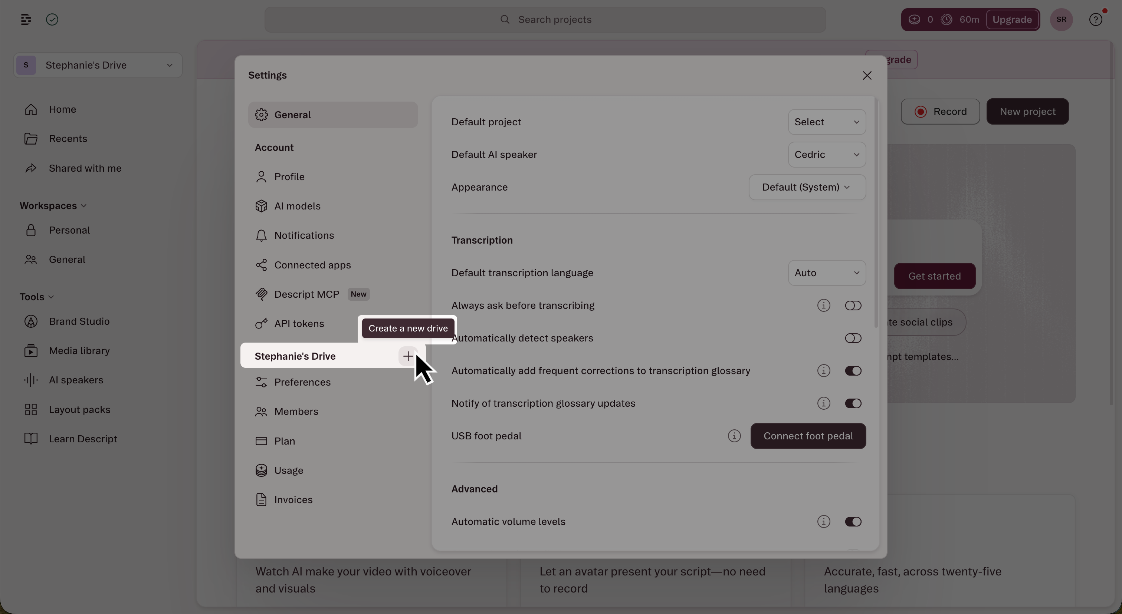Click the Search projects field
1122x614 pixels.
[545, 20]
